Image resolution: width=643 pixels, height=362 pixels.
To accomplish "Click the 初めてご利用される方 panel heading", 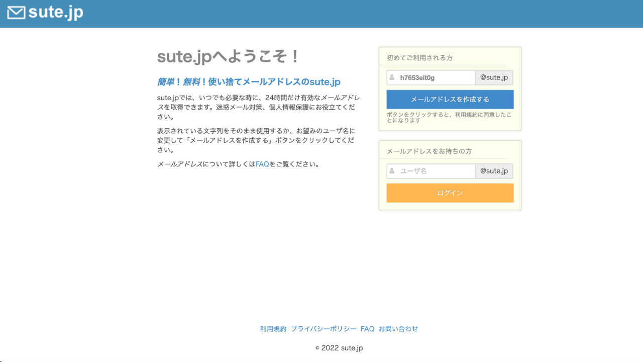I will pyautogui.click(x=419, y=58).
